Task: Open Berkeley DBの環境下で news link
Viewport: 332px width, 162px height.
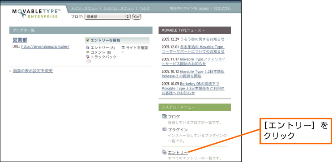Action: click(193, 89)
